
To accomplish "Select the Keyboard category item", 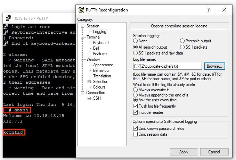I will pyautogui.click(x=101, y=43).
